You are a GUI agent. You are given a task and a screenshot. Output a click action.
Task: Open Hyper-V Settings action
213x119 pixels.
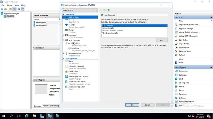(186, 29)
